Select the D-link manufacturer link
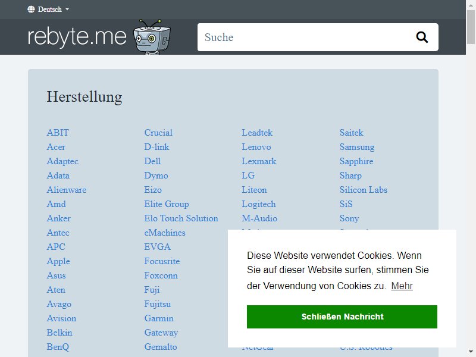The width and height of the screenshot is (476, 357). pos(156,147)
